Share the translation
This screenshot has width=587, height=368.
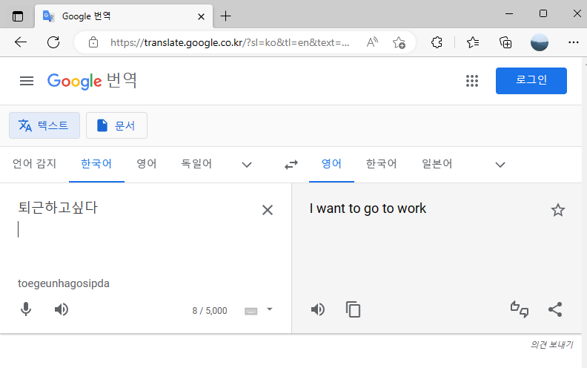(555, 309)
